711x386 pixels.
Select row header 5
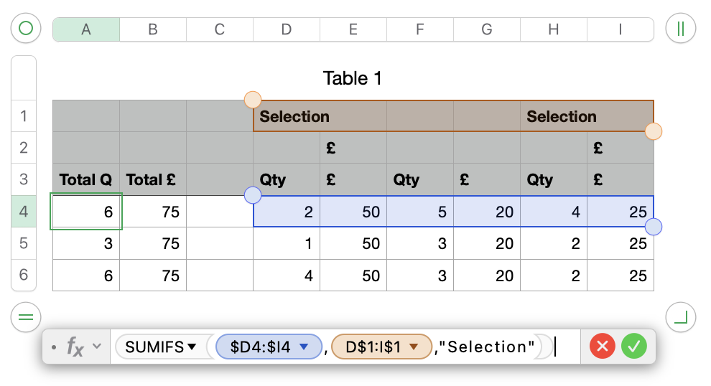pyautogui.click(x=24, y=243)
